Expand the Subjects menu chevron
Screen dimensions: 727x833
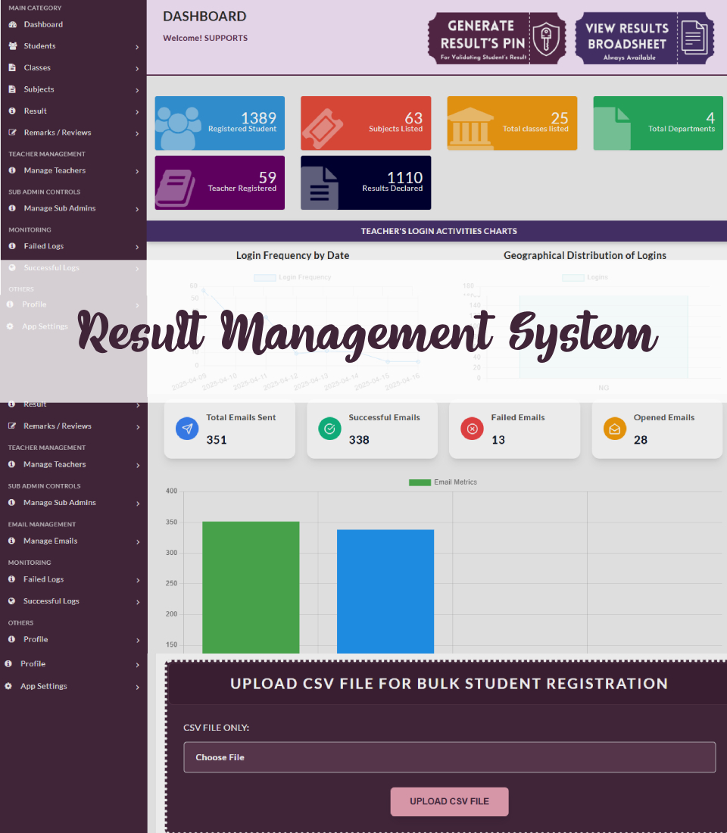tap(137, 90)
